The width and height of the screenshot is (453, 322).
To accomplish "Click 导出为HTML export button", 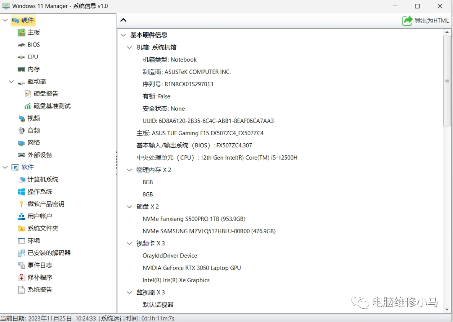I will coord(426,21).
